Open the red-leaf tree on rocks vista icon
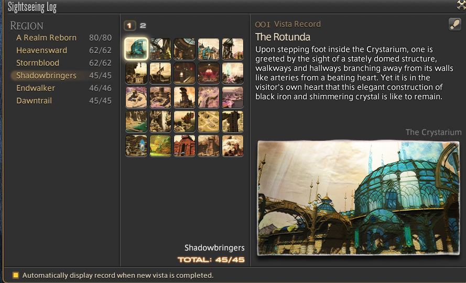 coord(185,121)
